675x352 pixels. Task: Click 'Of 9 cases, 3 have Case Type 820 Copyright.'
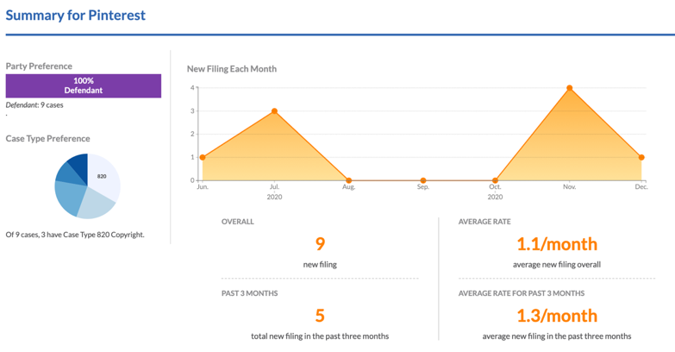tap(75, 235)
